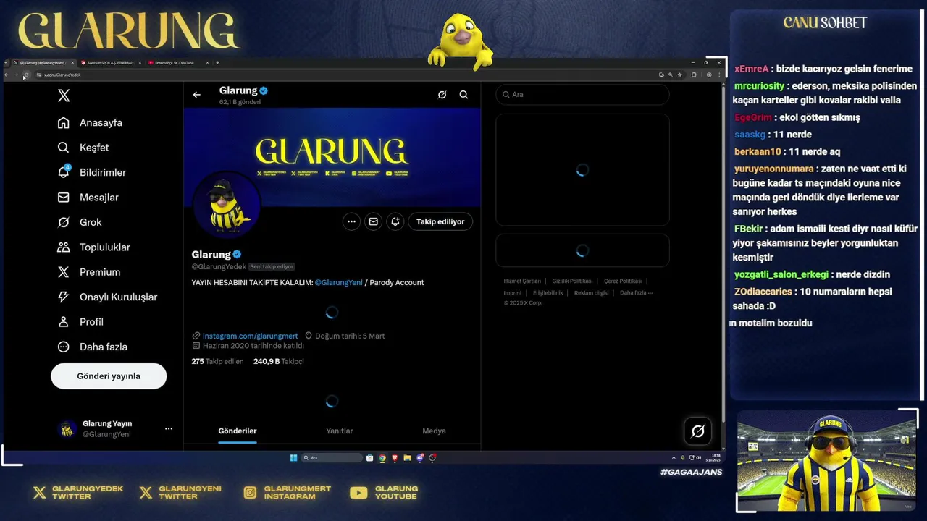927x521 pixels.
Task: Open File Explorer from taskbar
Action: click(x=407, y=458)
